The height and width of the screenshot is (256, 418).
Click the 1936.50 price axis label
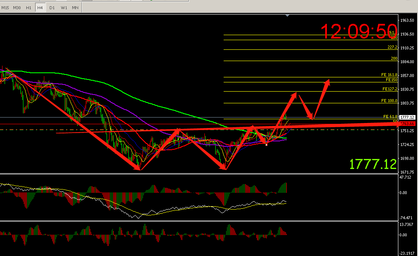pos(407,34)
